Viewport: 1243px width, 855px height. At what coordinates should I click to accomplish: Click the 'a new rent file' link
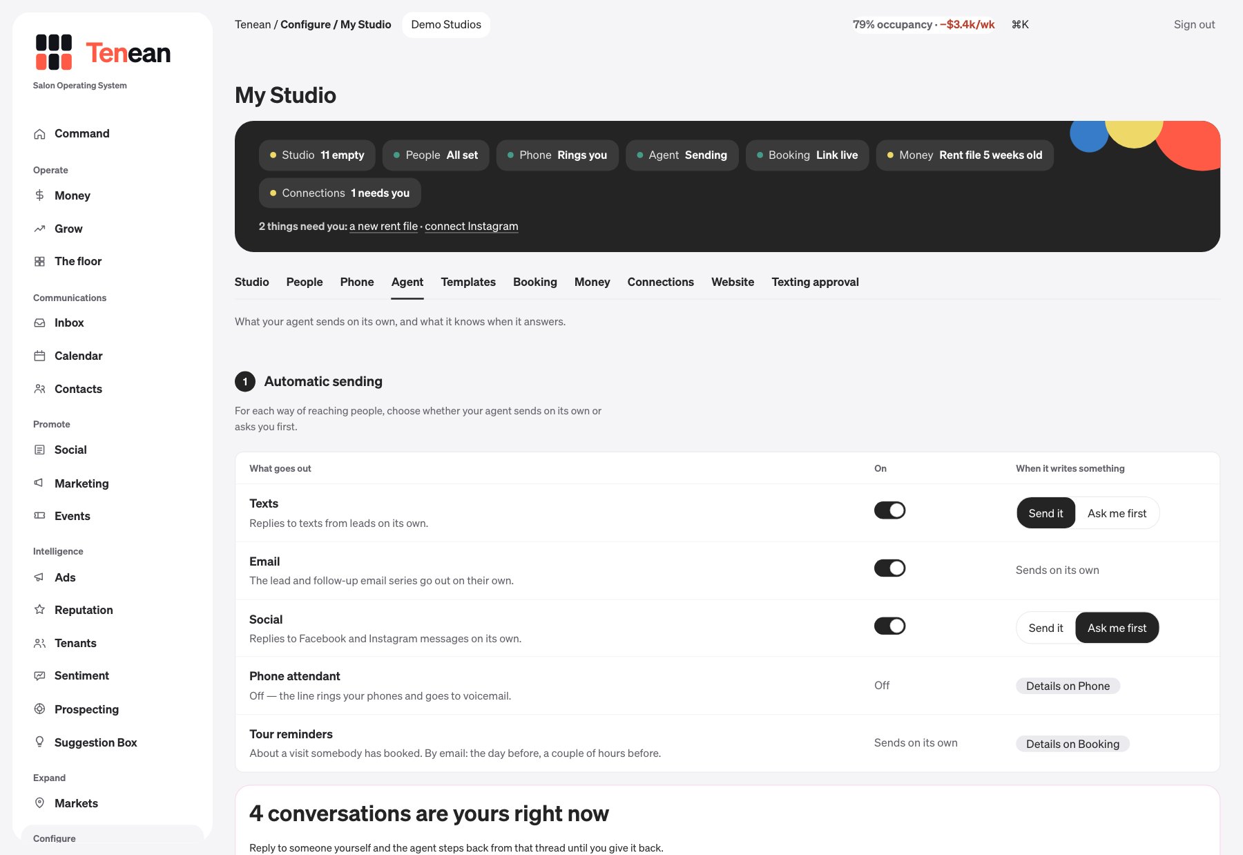point(383,227)
